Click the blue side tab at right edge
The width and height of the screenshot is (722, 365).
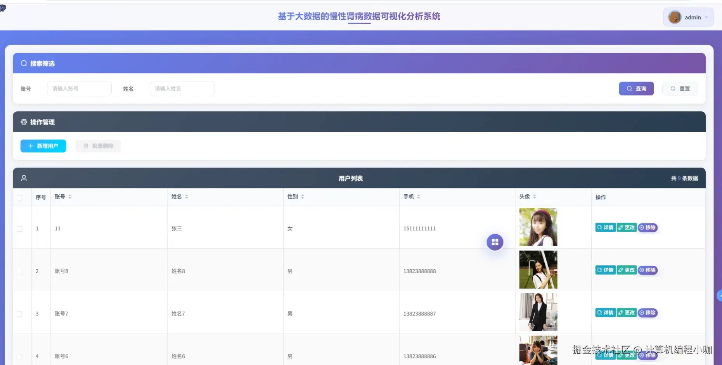(719, 296)
